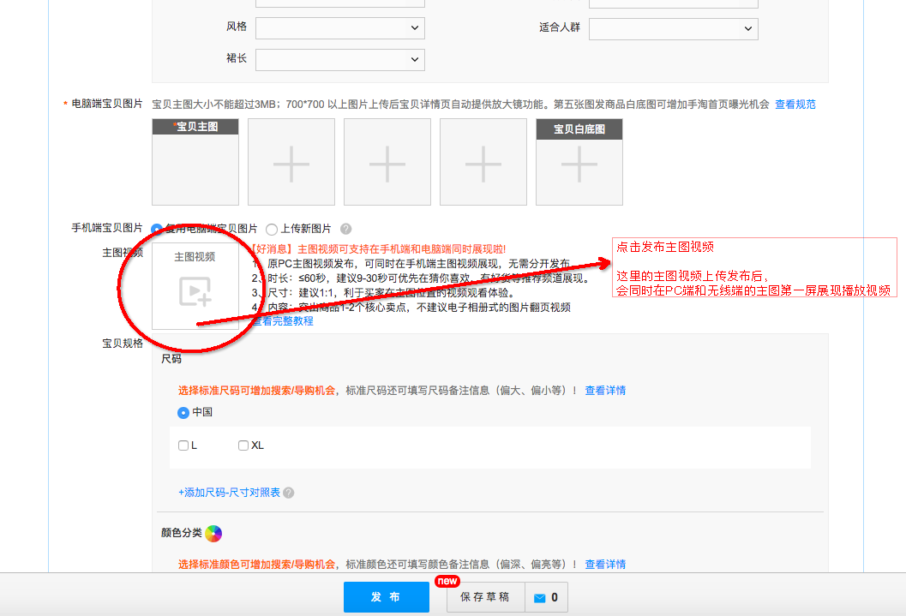Click the 宝贝白底图 upload slot
The image size is (906, 616).
pos(579,162)
